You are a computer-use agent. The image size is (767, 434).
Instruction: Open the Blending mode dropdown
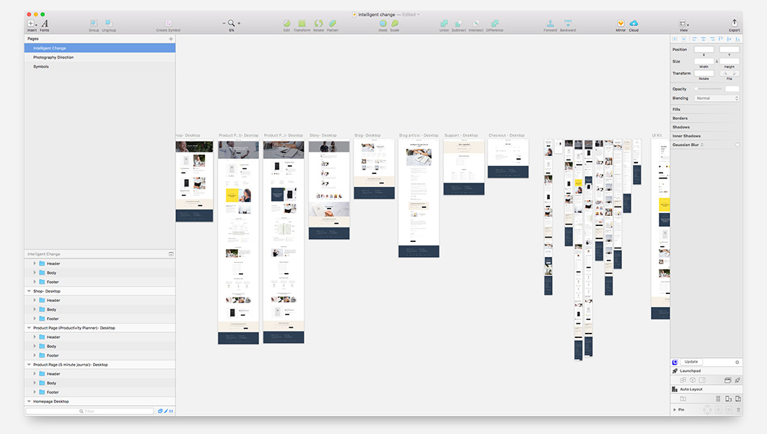pos(716,98)
